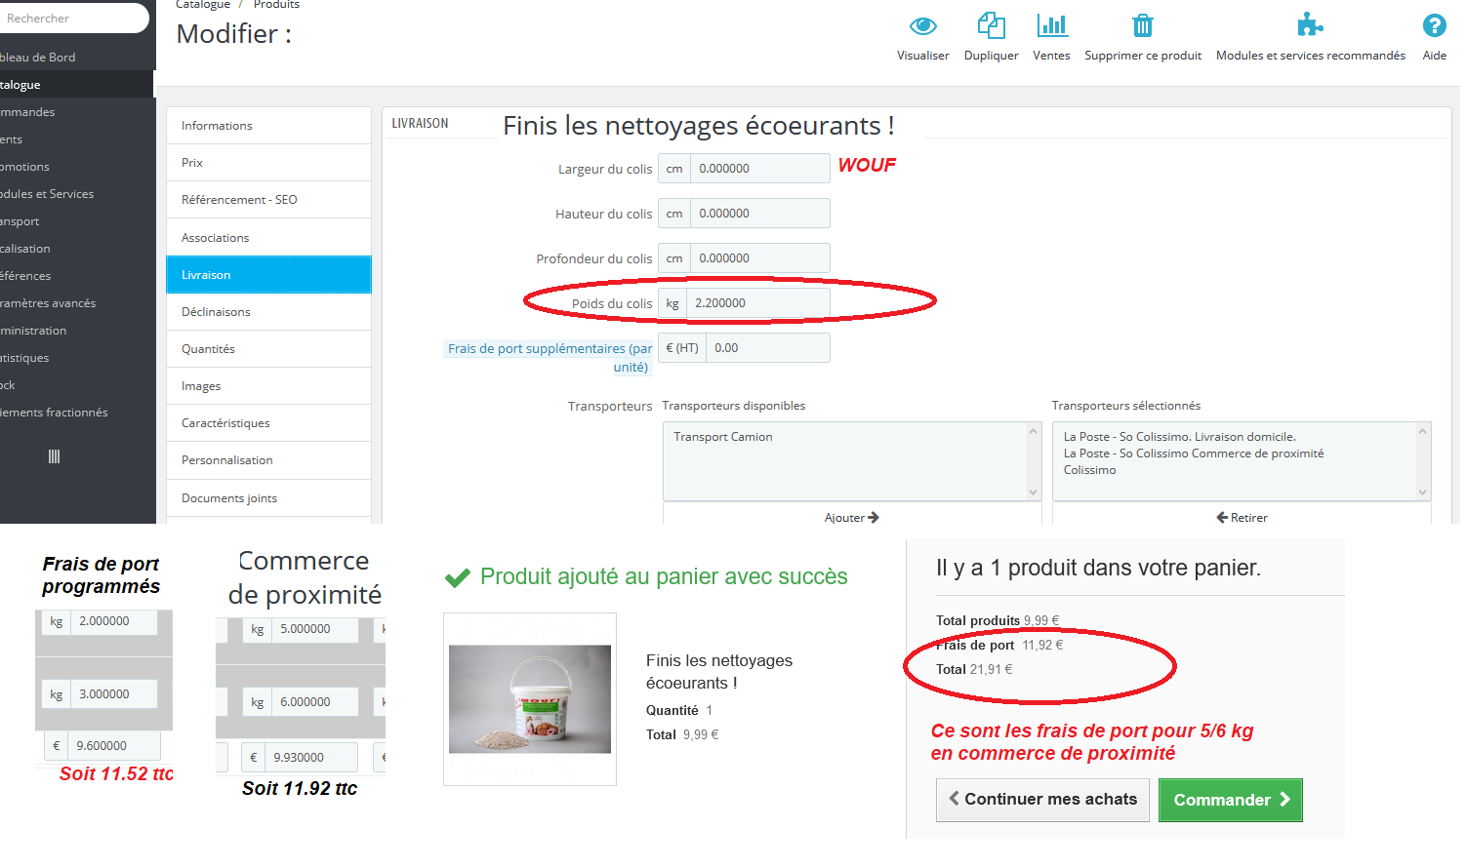Click the 2.000000 kg field under Frais de port

[114, 621]
